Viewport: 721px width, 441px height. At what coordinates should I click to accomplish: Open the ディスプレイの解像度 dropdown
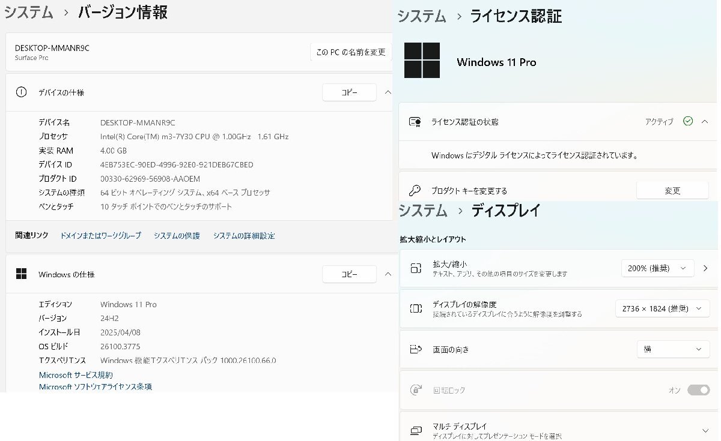coord(662,308)
